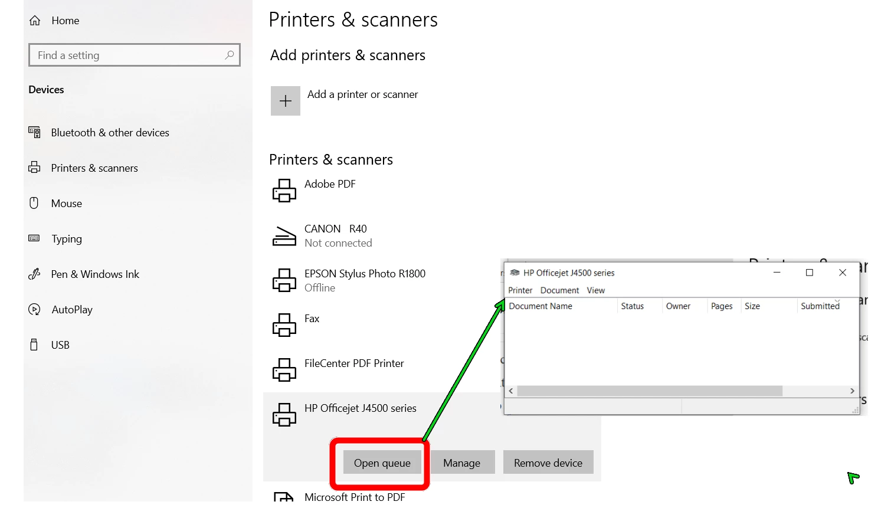Click CANON R40 device name

click(x=335, y=229)
